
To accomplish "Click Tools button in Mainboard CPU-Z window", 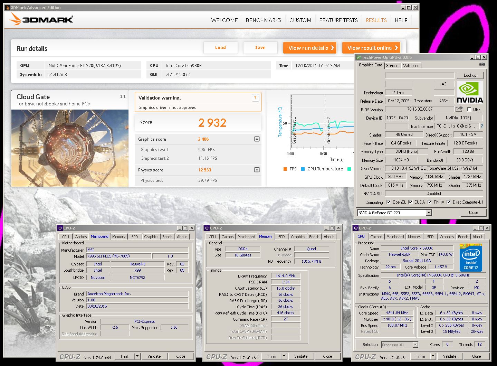I will 125,356.
